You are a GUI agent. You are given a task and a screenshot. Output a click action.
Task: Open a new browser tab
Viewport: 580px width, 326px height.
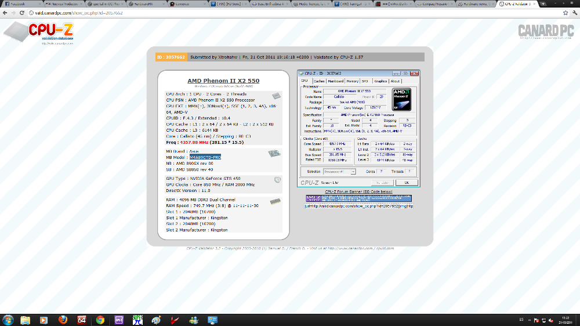tap(543, 3)
